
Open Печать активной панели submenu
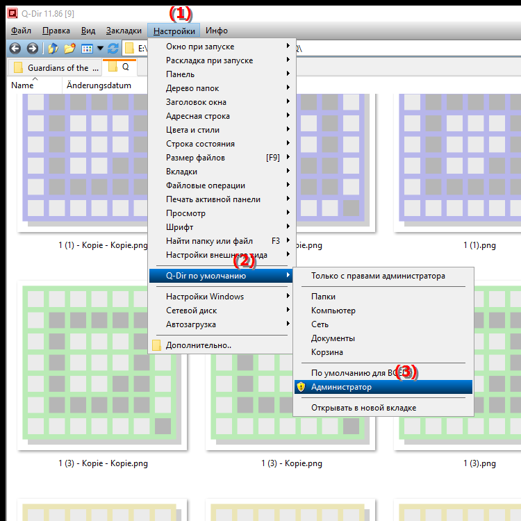[x=221, y=199]
